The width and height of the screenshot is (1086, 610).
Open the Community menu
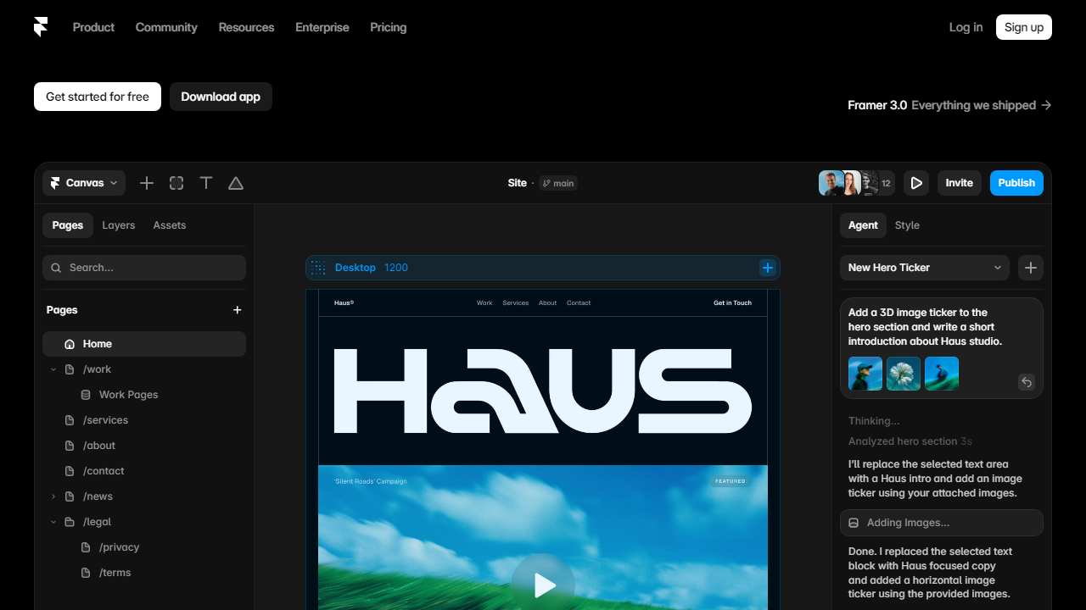point(166,27)
